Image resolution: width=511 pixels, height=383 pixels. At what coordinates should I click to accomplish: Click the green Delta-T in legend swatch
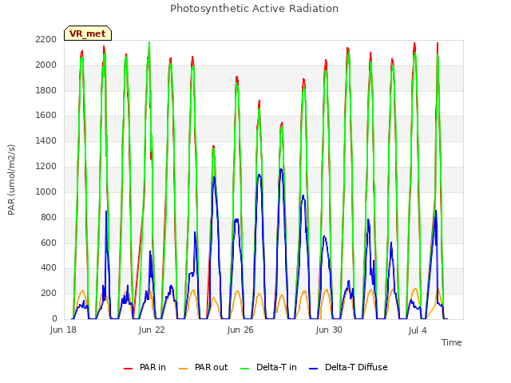pyautogui.click(x=244, y=369)
